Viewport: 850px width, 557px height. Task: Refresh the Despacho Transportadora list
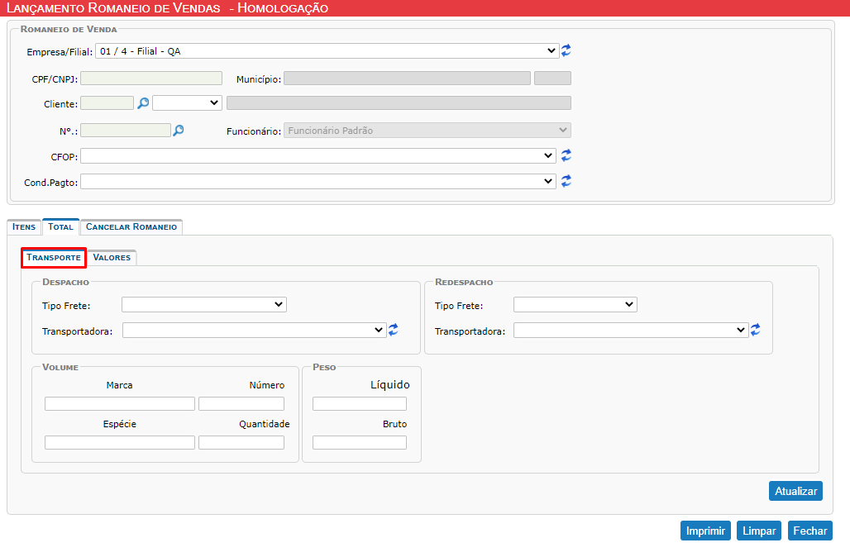[x=393, y=330]
